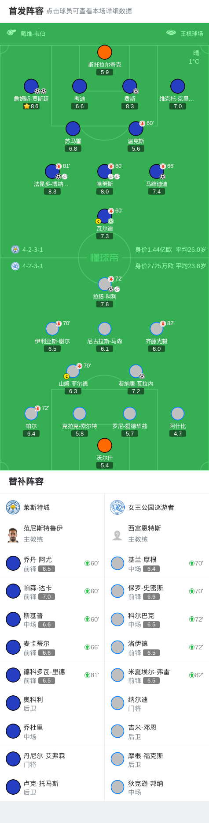
Task: Select 基兰-摩根 substitute entry
Action: point(157,563)
